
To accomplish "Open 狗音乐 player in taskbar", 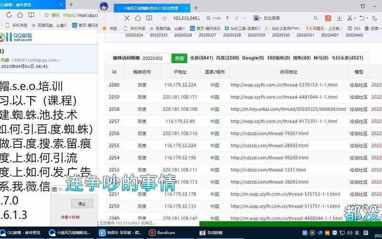I will 120,233.
